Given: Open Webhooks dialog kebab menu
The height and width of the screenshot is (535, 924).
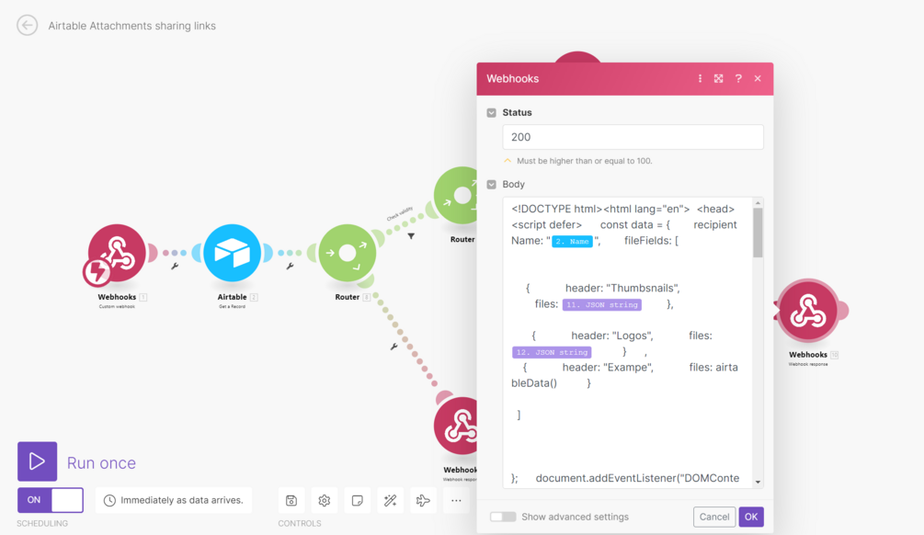Looking at the screenshot, I should (x=700, y=78).
